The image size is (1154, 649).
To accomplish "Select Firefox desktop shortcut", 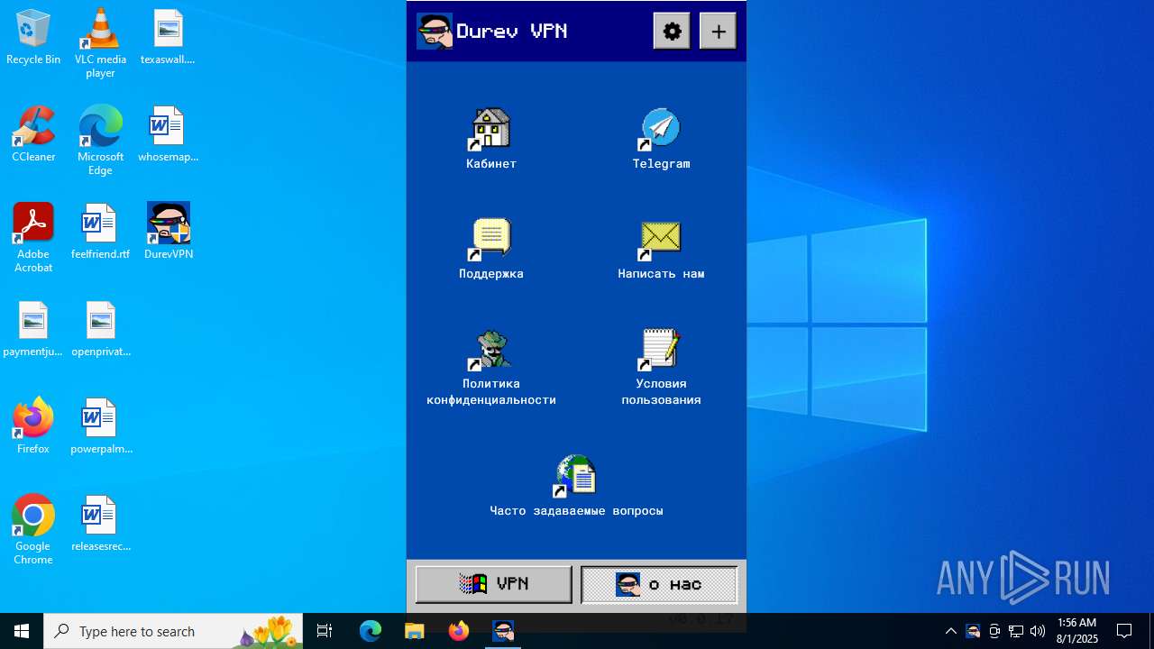I will (x=33, y=426).
